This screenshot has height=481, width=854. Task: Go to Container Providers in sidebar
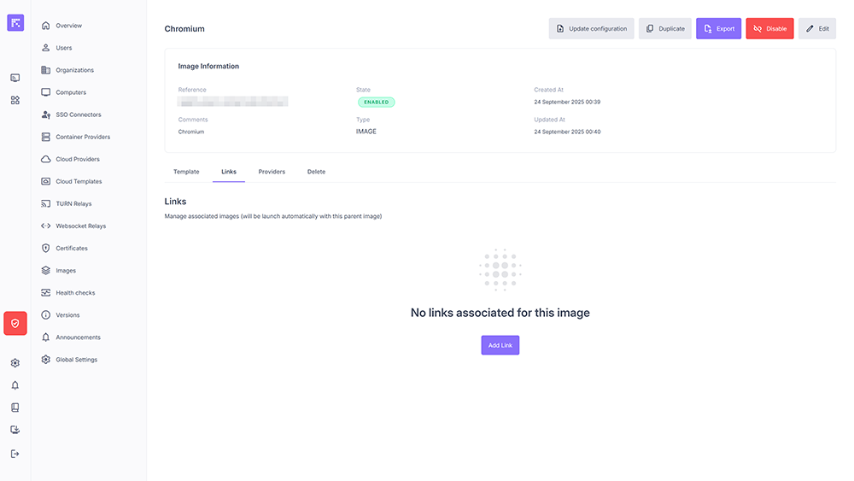(83, 137)
